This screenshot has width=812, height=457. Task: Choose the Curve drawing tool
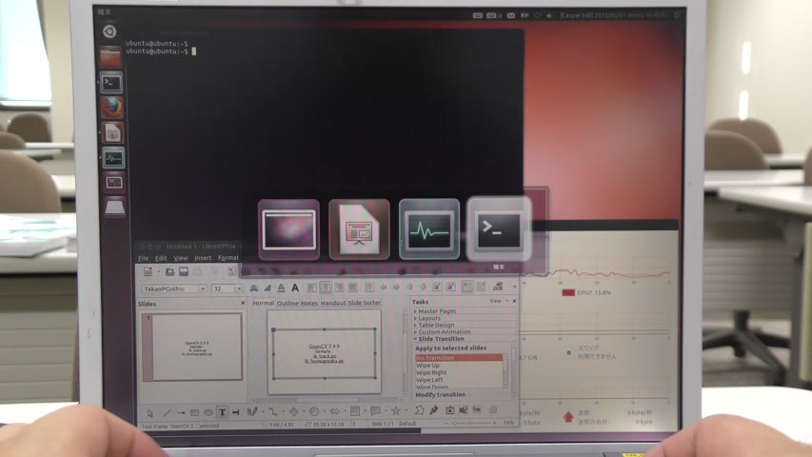(252, 412)
